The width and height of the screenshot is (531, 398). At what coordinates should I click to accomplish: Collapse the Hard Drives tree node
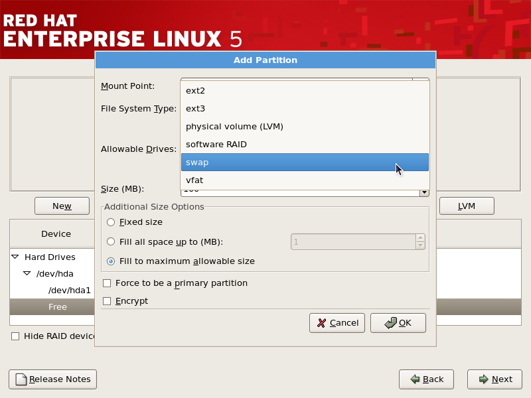pos(15,257)
